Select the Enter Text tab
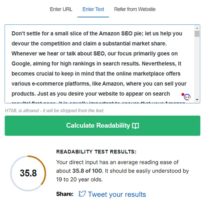The width and height of the screenshot is (204, 201). click(93, 9)
